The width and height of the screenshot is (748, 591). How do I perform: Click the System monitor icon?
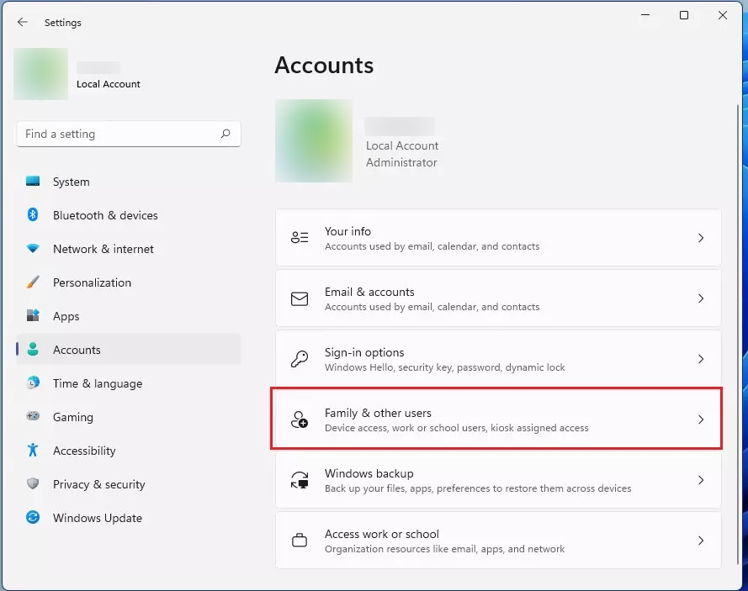pos(33,181)
